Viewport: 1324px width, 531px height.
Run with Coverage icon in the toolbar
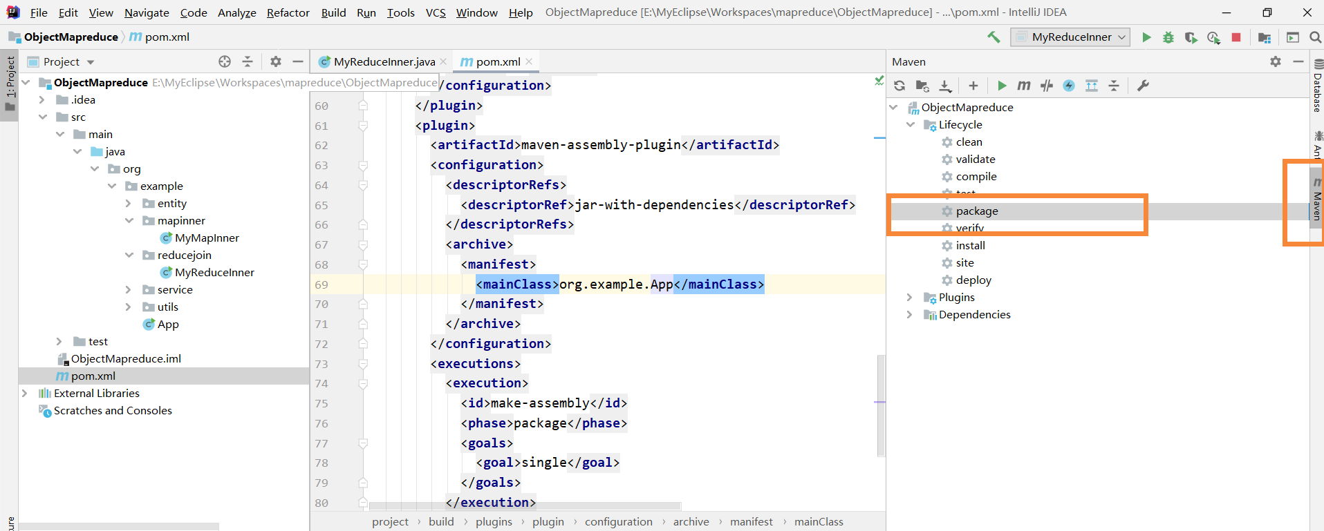tap(1191, 37)
